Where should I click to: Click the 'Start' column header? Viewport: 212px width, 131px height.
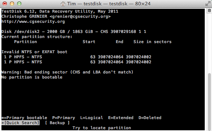[89, 42]
